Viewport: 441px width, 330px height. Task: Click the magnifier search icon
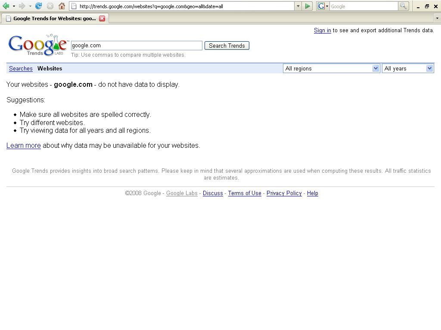pyautogui.click(x=403, y=6)
